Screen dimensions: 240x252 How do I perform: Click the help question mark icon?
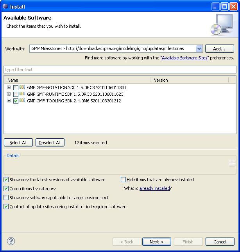click(x=11, y=241)
